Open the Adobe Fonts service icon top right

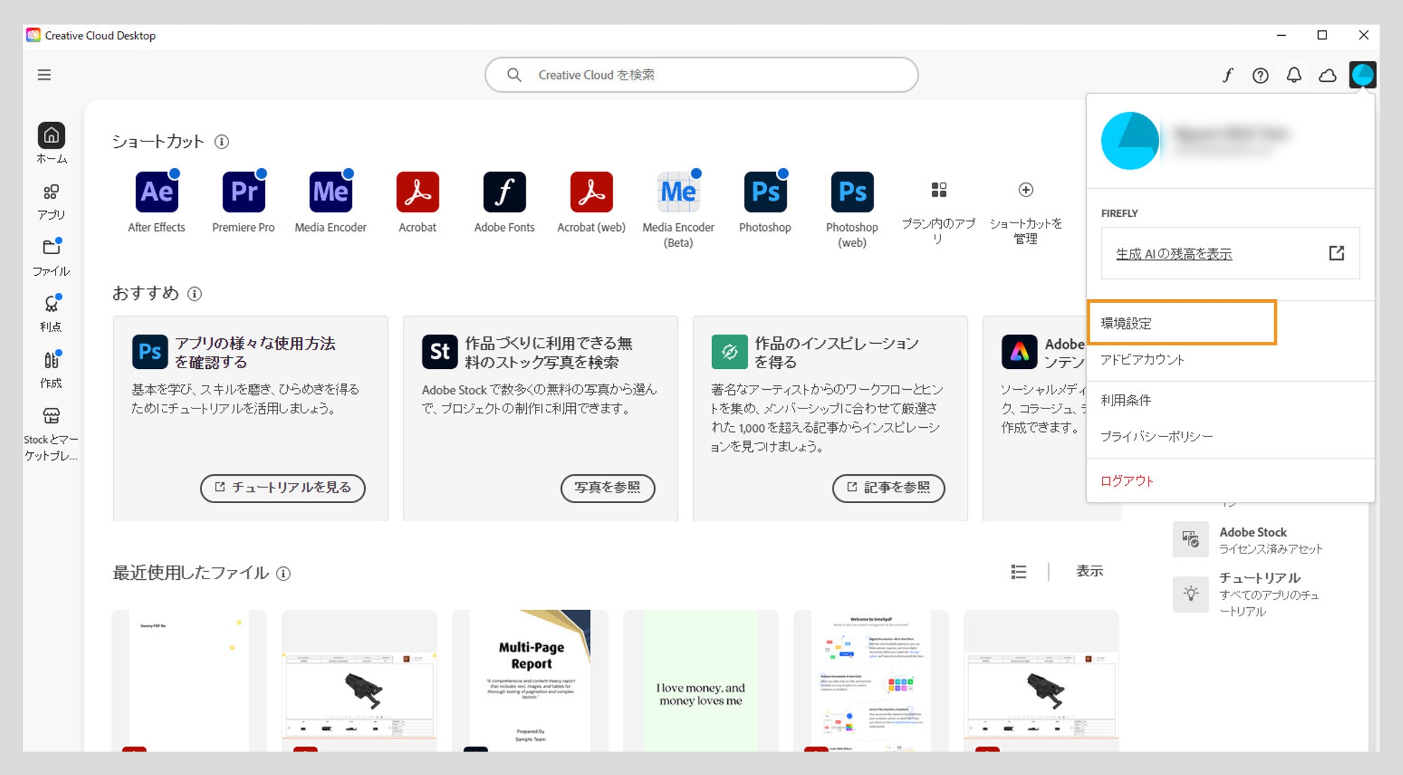click(1227, 75)
